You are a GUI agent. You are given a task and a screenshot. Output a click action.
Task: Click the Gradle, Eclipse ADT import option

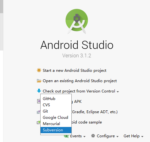pyautogui.click(x=95, y=112)
